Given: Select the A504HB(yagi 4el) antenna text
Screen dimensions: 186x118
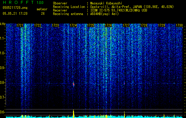Looking at the screenshot, I should coord(104,14).
